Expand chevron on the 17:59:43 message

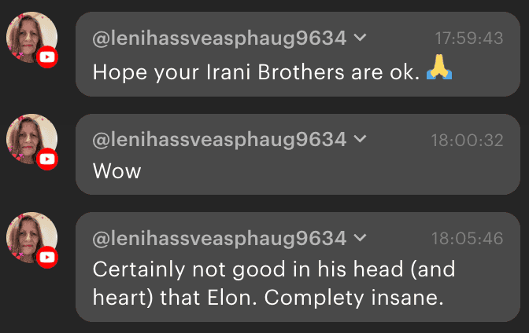(360, 38)
